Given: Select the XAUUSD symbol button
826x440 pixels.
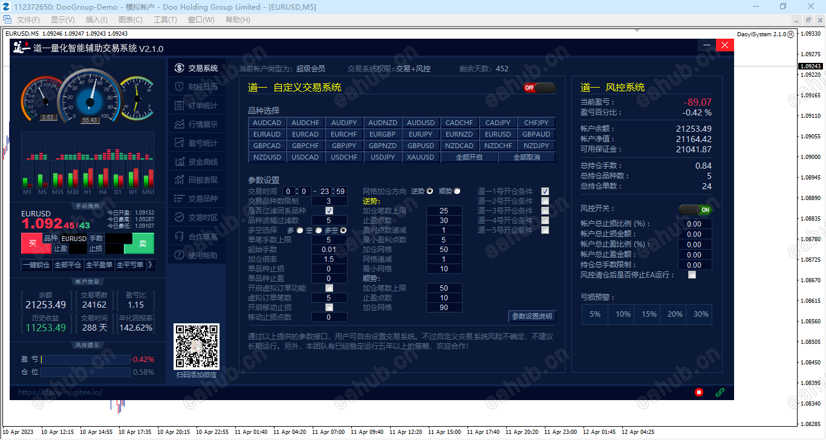Looking at the screenshot, I should [x=421, y=157].
